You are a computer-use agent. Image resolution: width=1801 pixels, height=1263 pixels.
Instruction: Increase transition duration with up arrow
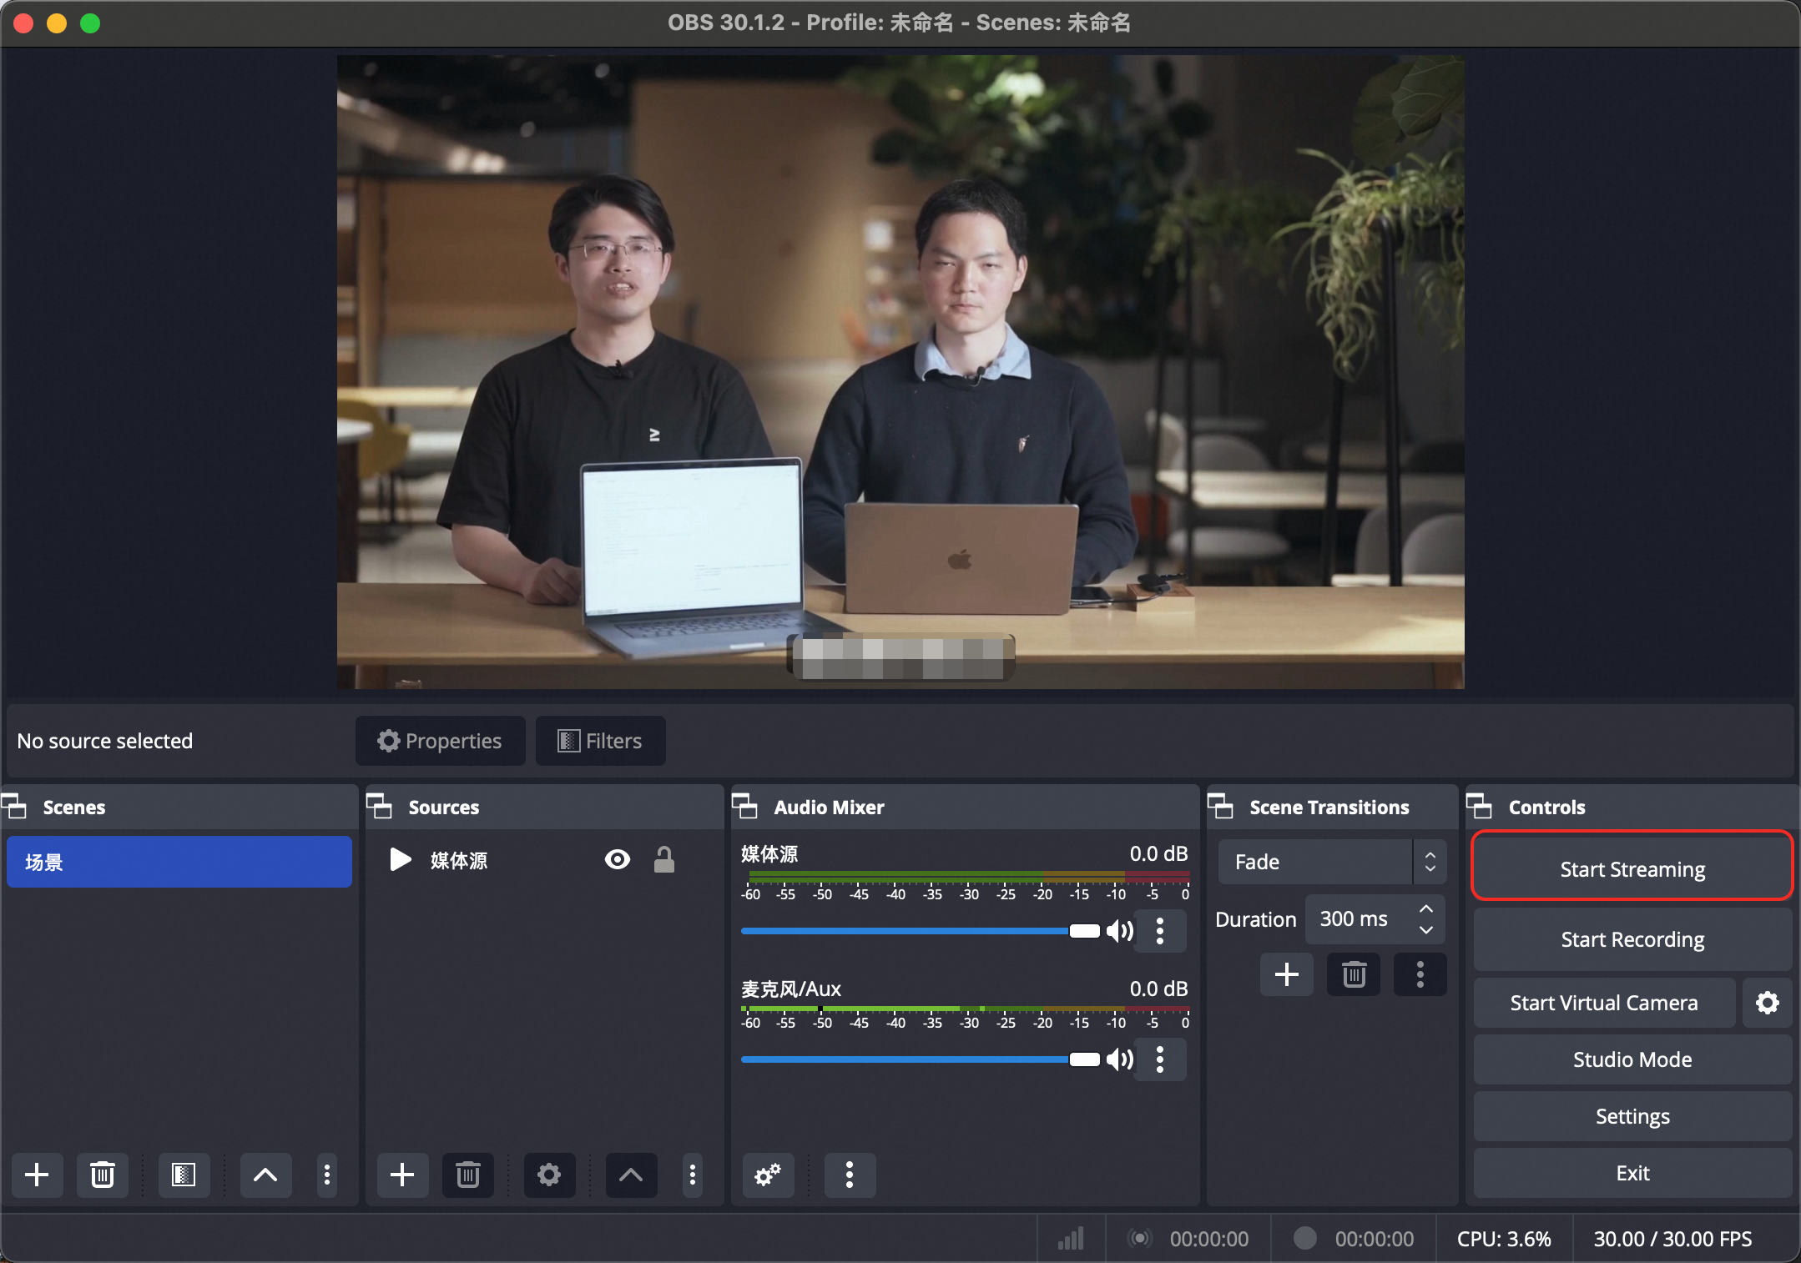1426,908
